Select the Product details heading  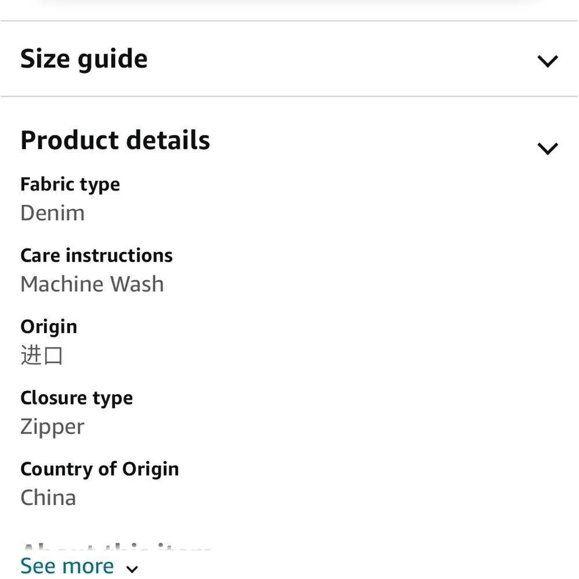(x=115, y=140)
